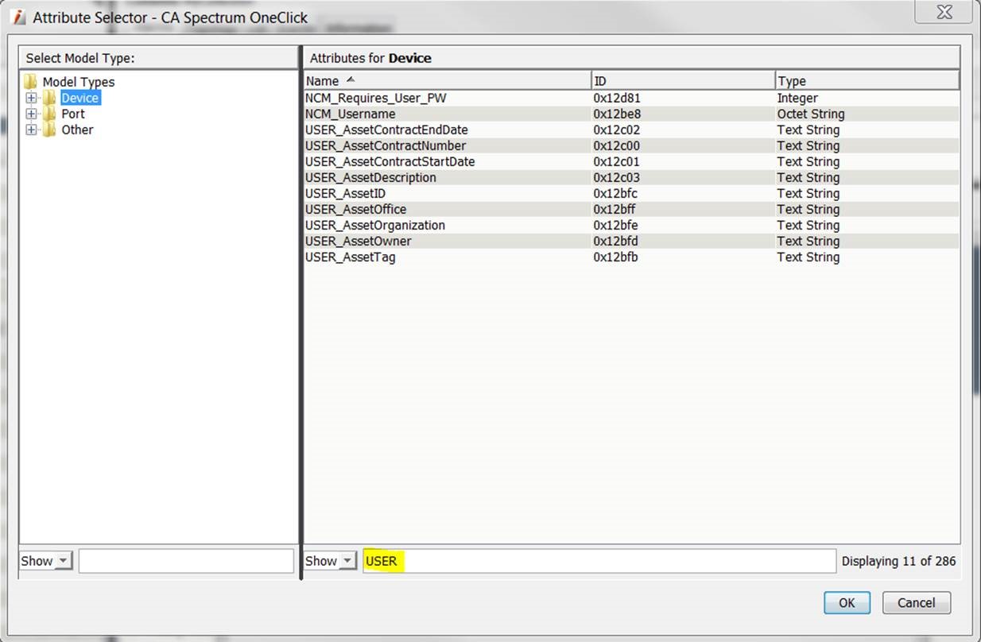Select the USER_AssetContractEndDate attribute

(x=631, y=130)
